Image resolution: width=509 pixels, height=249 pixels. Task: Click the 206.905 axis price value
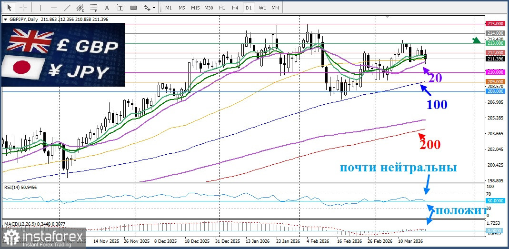click(x=495, y=102)
